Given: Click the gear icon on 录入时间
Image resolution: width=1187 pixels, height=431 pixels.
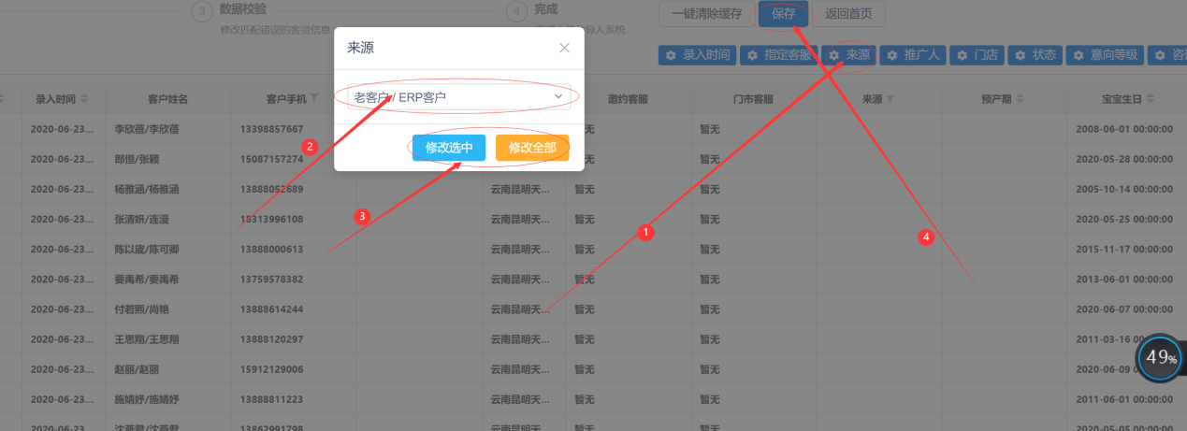Looking at the screenshot, I should point(671,56).
